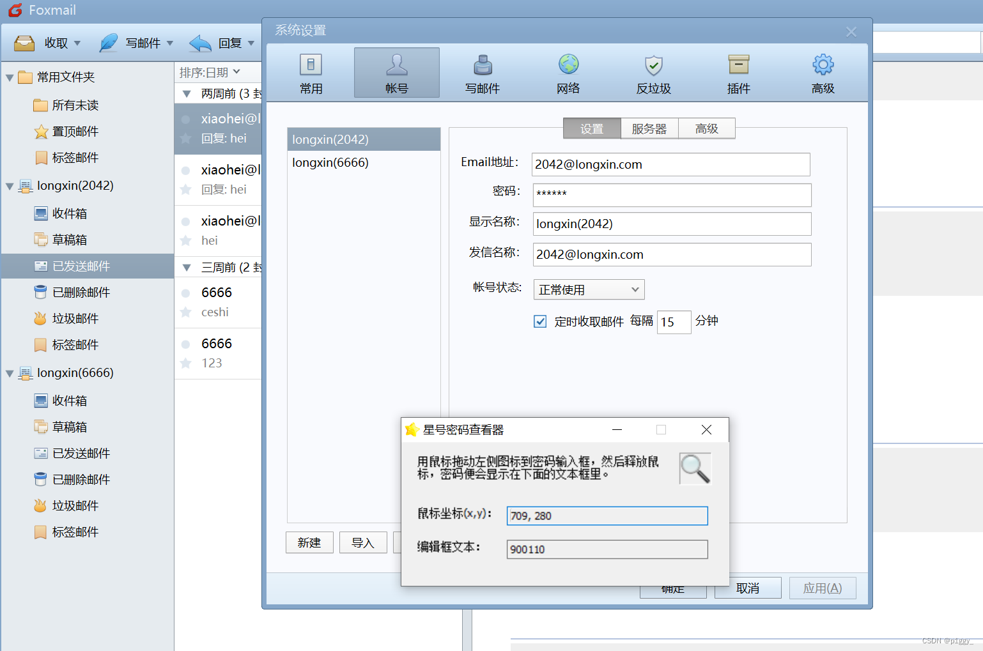Screen dimensions: 983x651
Task: Switch to the 高级 sub-tab
Action: coord(707,128)
